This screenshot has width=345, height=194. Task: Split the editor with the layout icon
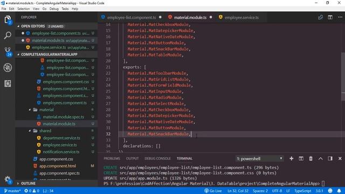point(330,17)
